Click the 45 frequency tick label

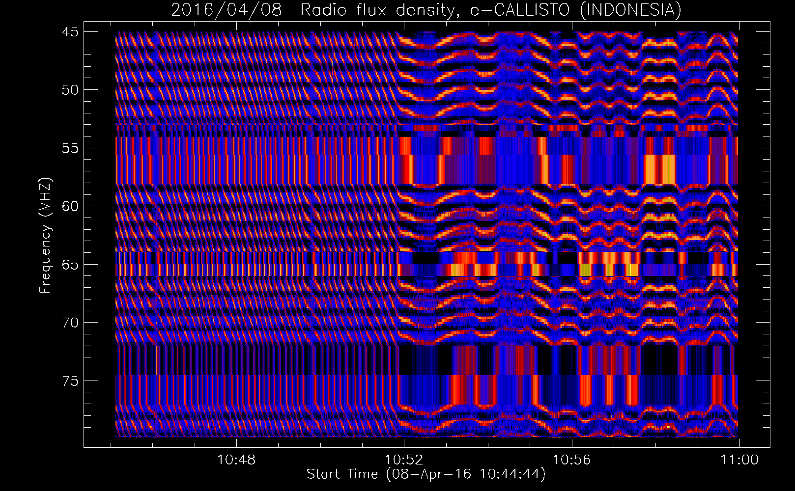pos(70,32)
